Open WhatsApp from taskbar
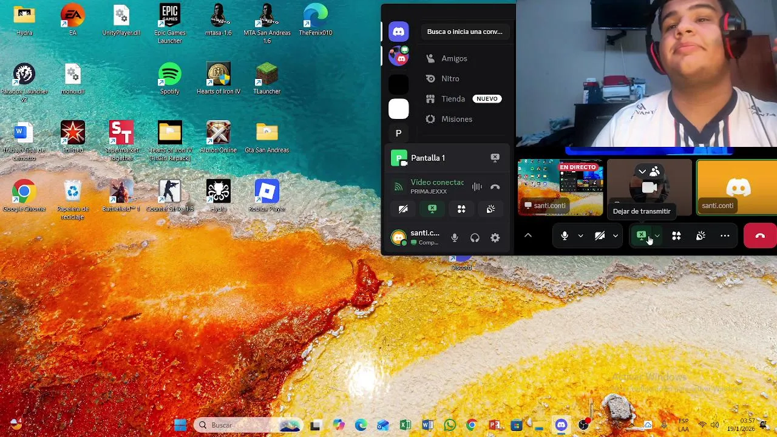Image resolution: width=777 pixels, height=437 pixels. click(450, 425)
